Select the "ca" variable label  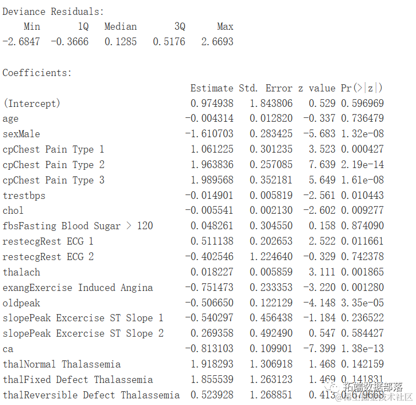[x=8, y=349]
